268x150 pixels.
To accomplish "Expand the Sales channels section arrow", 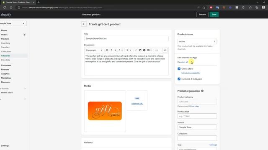I will pos(25,89).
